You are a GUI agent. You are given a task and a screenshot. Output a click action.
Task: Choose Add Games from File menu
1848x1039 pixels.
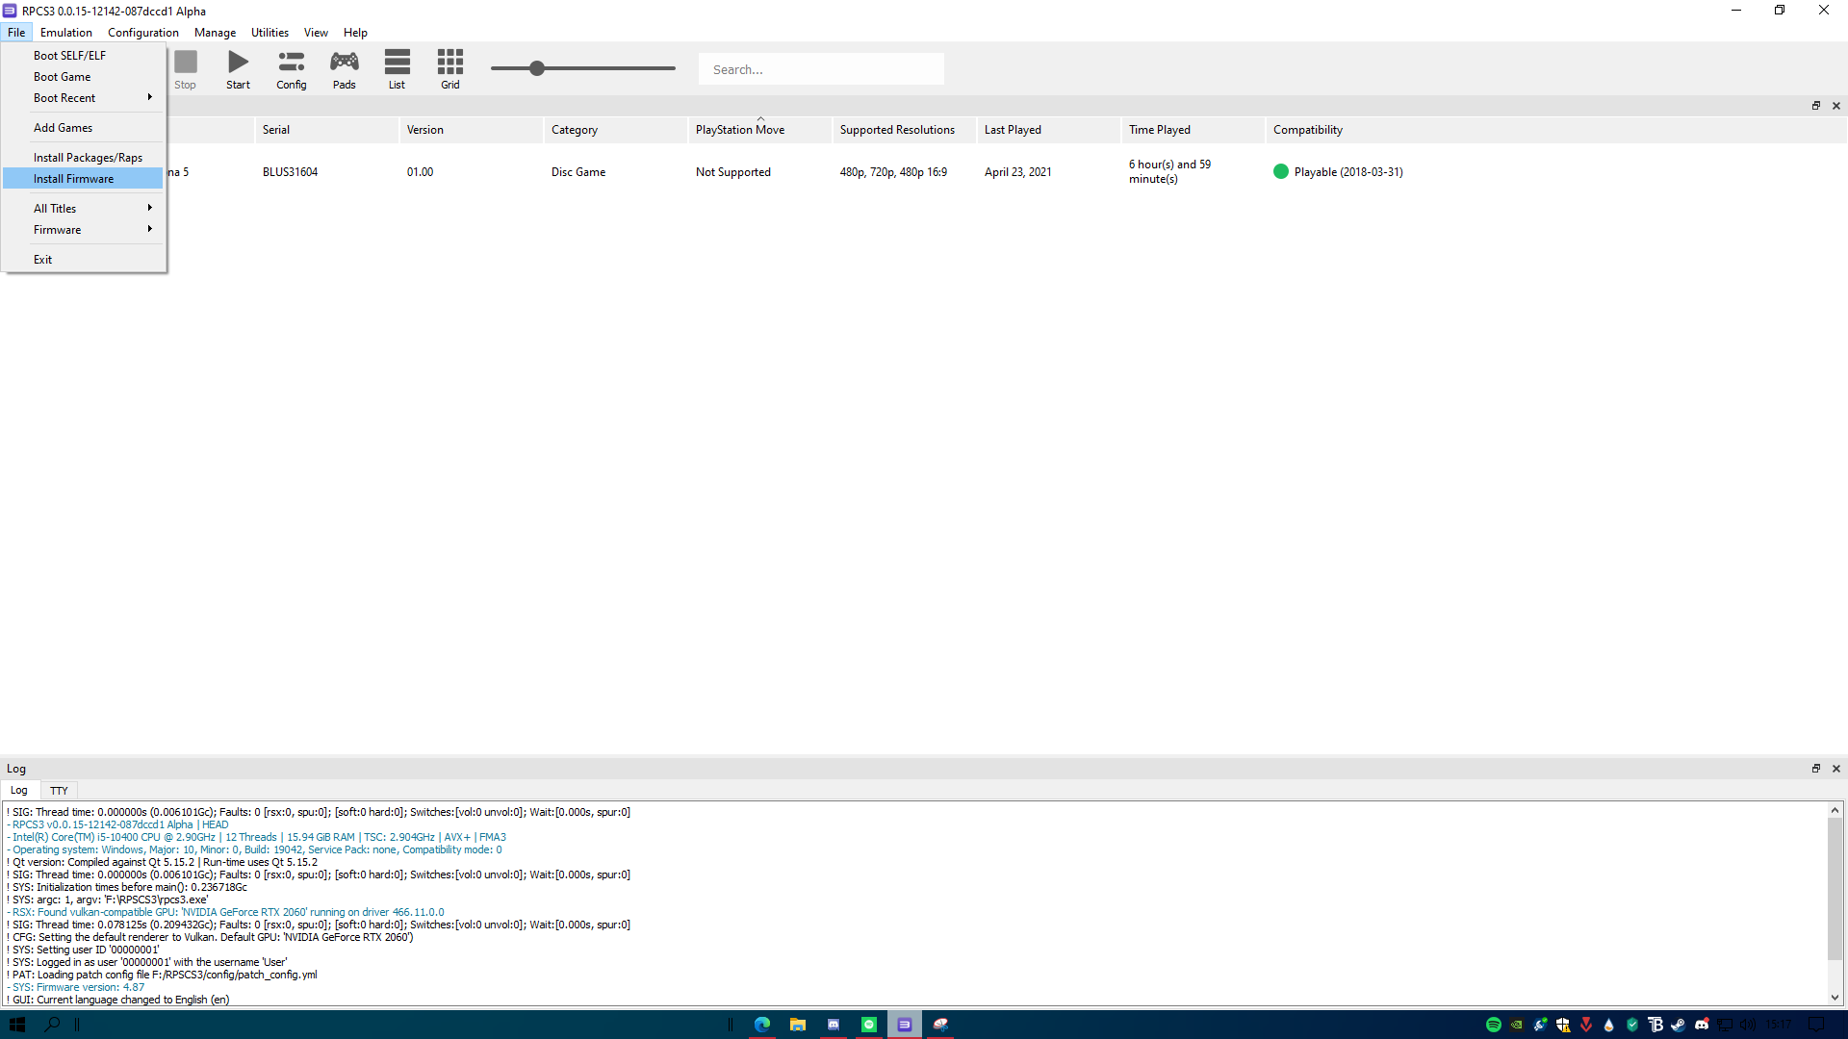84,128
